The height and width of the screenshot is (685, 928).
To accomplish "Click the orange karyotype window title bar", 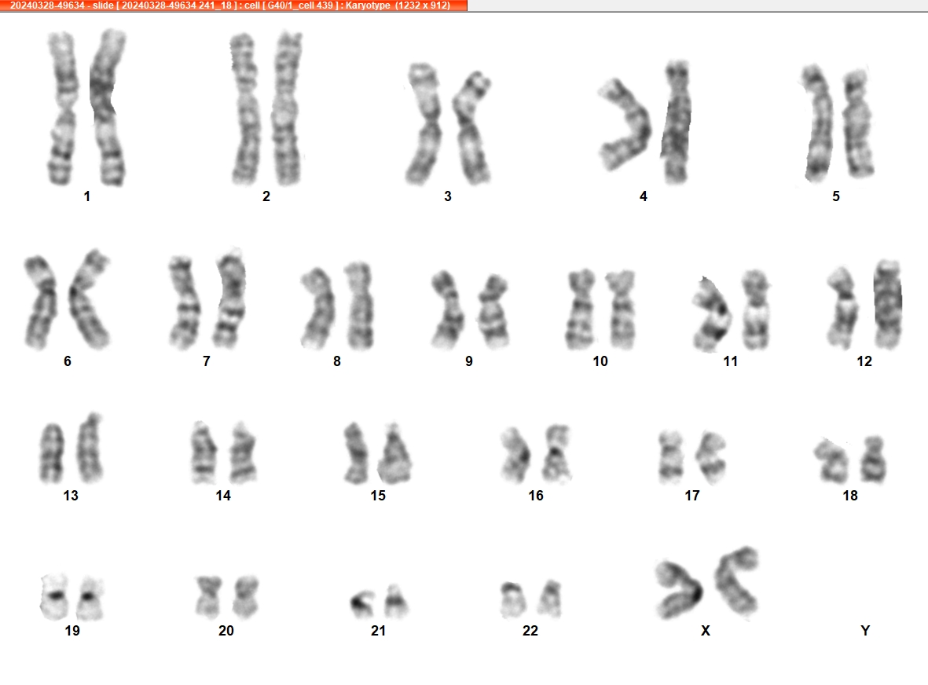I will (233, 5).
